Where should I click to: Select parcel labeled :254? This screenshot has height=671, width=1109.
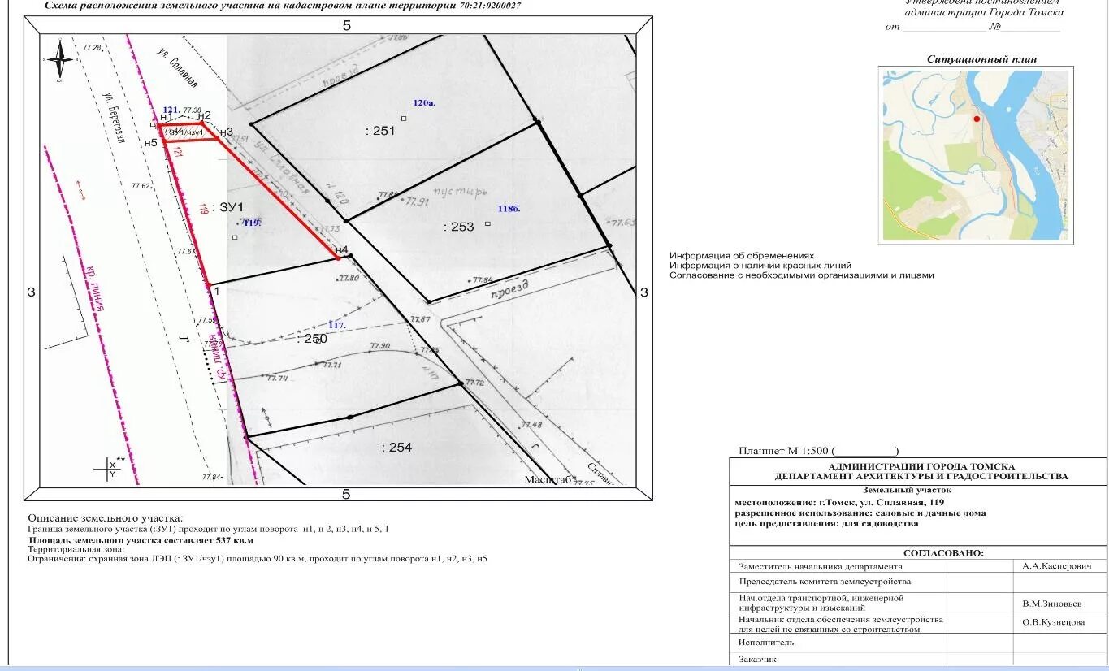[x=397, y=448]
